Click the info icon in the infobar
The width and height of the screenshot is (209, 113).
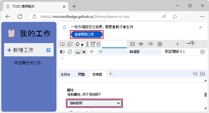65,27
